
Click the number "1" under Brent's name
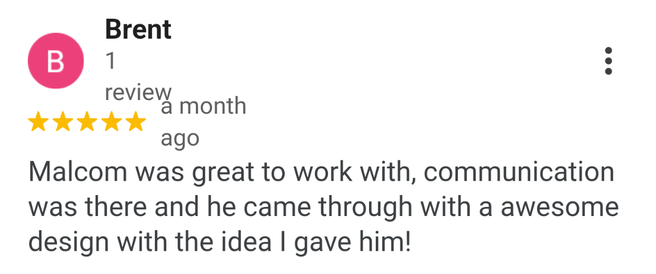click(x=110, y=61)
